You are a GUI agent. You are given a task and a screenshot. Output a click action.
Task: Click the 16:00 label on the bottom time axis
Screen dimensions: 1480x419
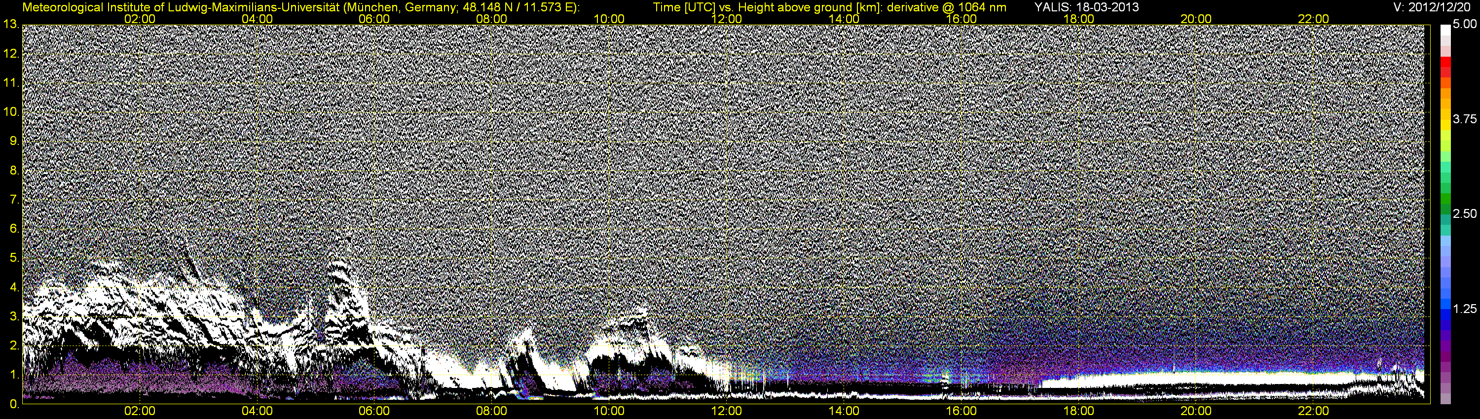(961, 411)
